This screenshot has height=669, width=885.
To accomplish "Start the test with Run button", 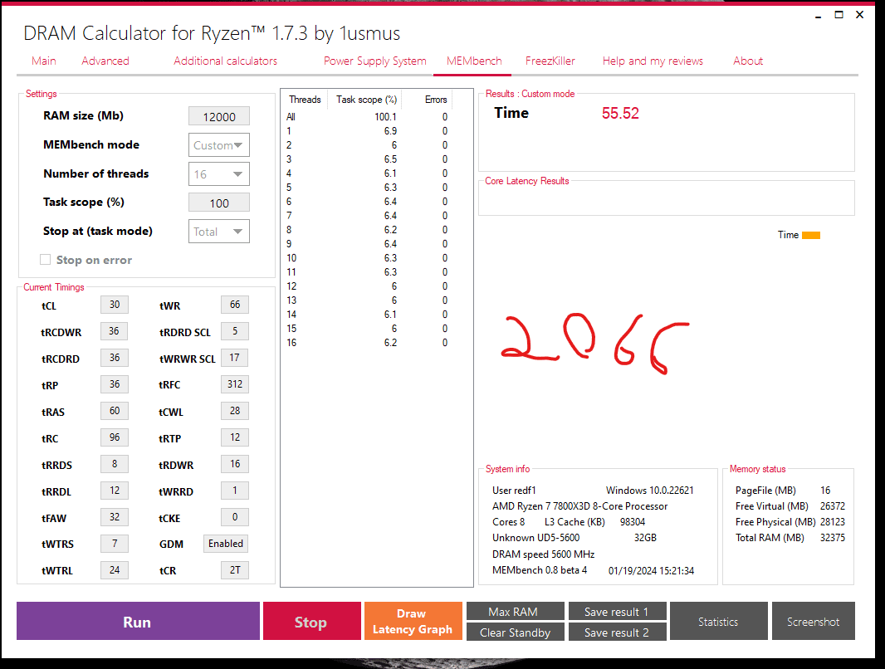I will pos(139,621).
